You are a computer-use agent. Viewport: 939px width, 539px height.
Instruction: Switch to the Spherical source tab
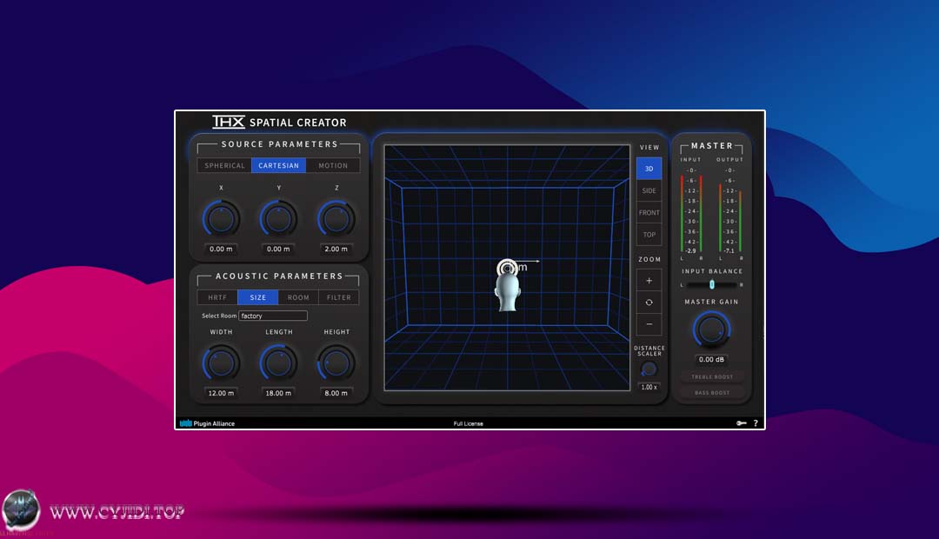(224, 165)
